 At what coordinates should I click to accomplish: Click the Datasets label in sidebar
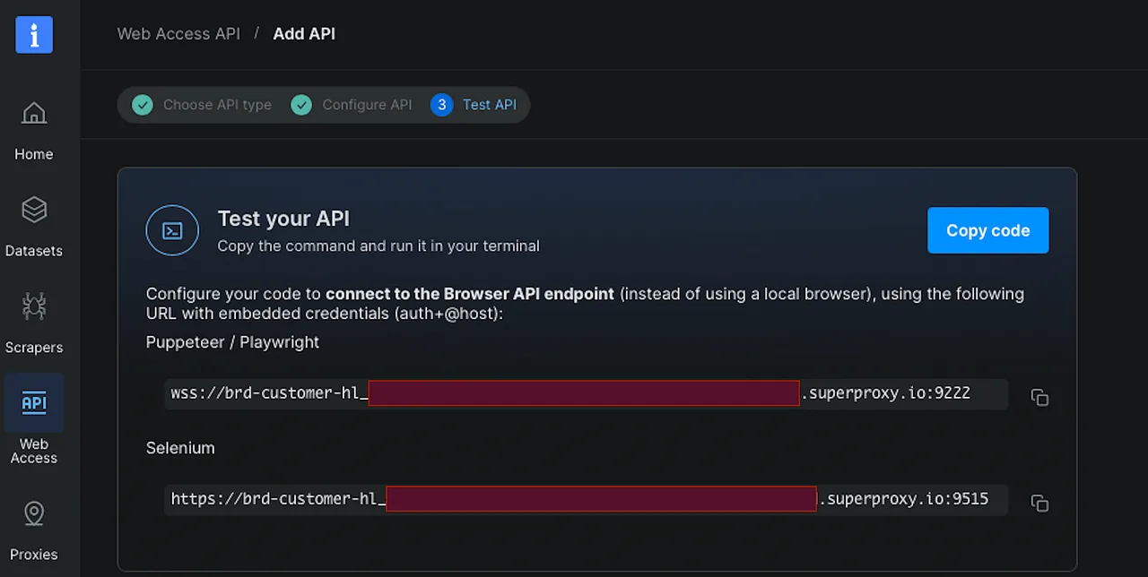point(34,251)
